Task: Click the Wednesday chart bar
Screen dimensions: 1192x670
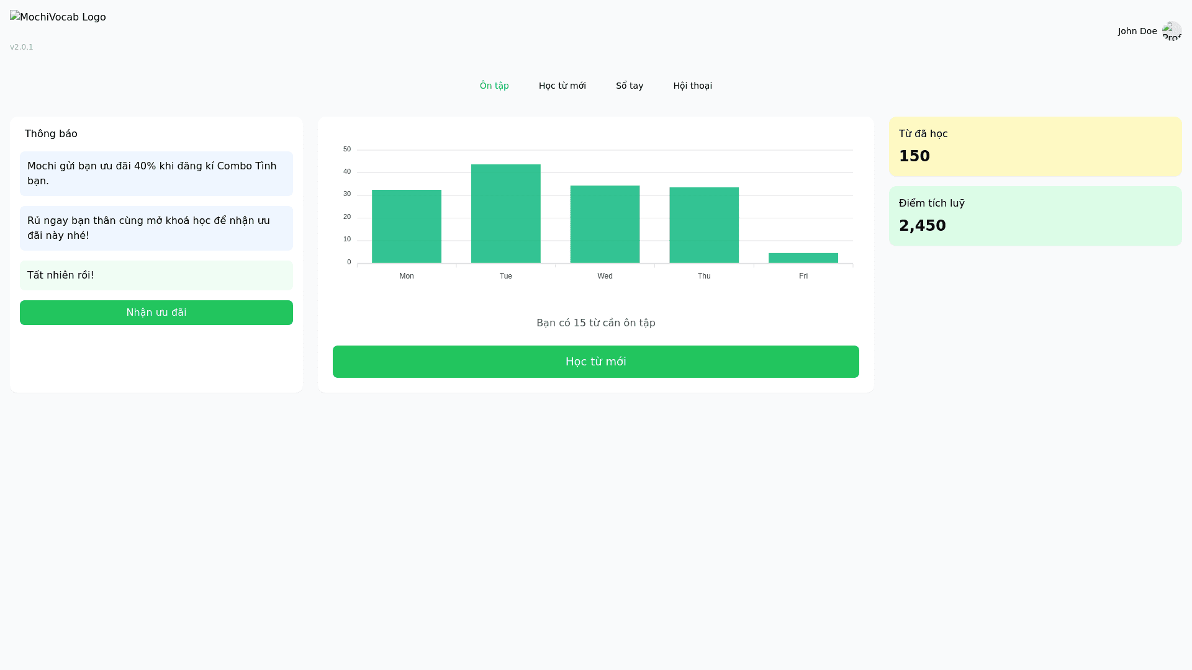Action: click(x=605, y=225)
